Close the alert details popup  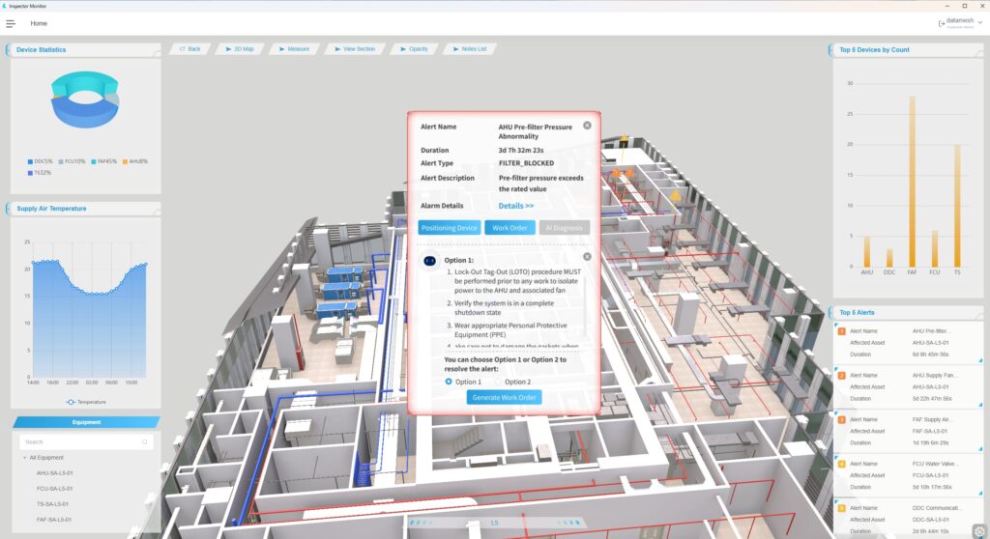coord(587,126)
